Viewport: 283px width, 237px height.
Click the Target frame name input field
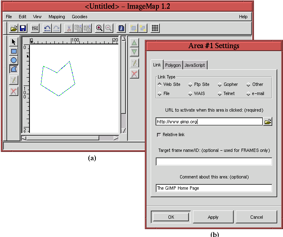(x=214, y=161)
